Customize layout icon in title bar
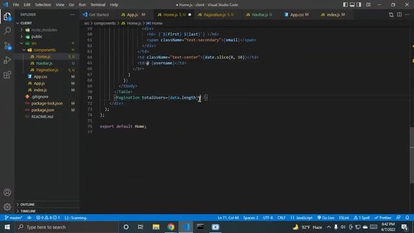414x233 pixels. 368,5
